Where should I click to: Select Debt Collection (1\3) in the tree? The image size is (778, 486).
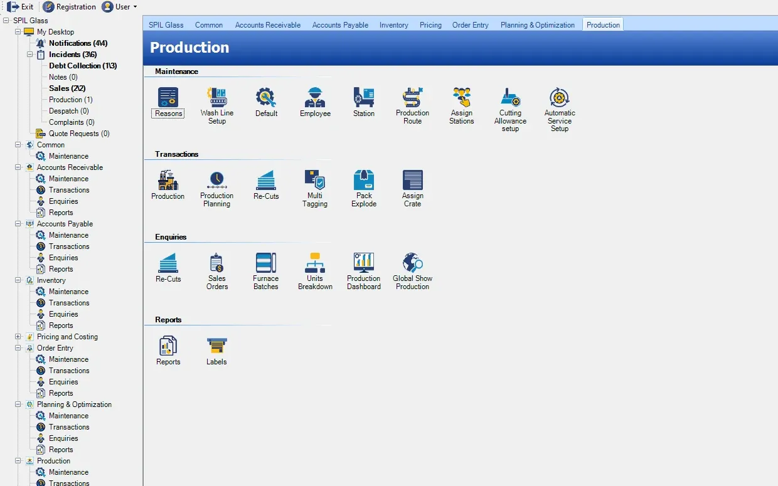(83, 66)
